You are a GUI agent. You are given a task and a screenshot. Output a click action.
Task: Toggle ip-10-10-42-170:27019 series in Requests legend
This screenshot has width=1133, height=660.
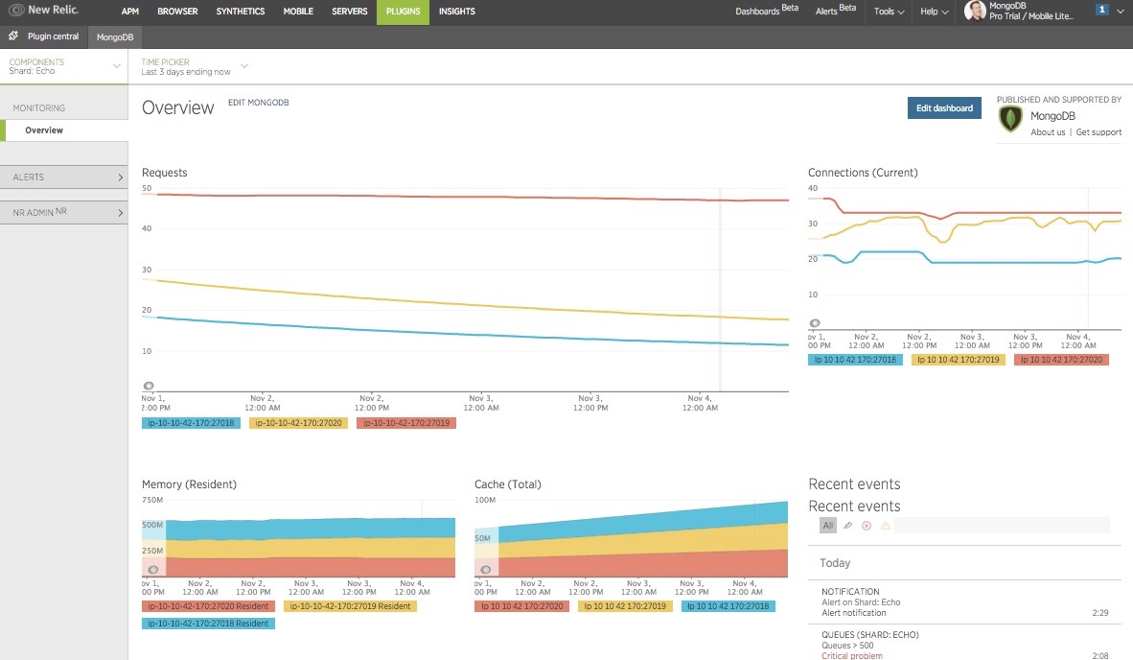click(406, 423)
